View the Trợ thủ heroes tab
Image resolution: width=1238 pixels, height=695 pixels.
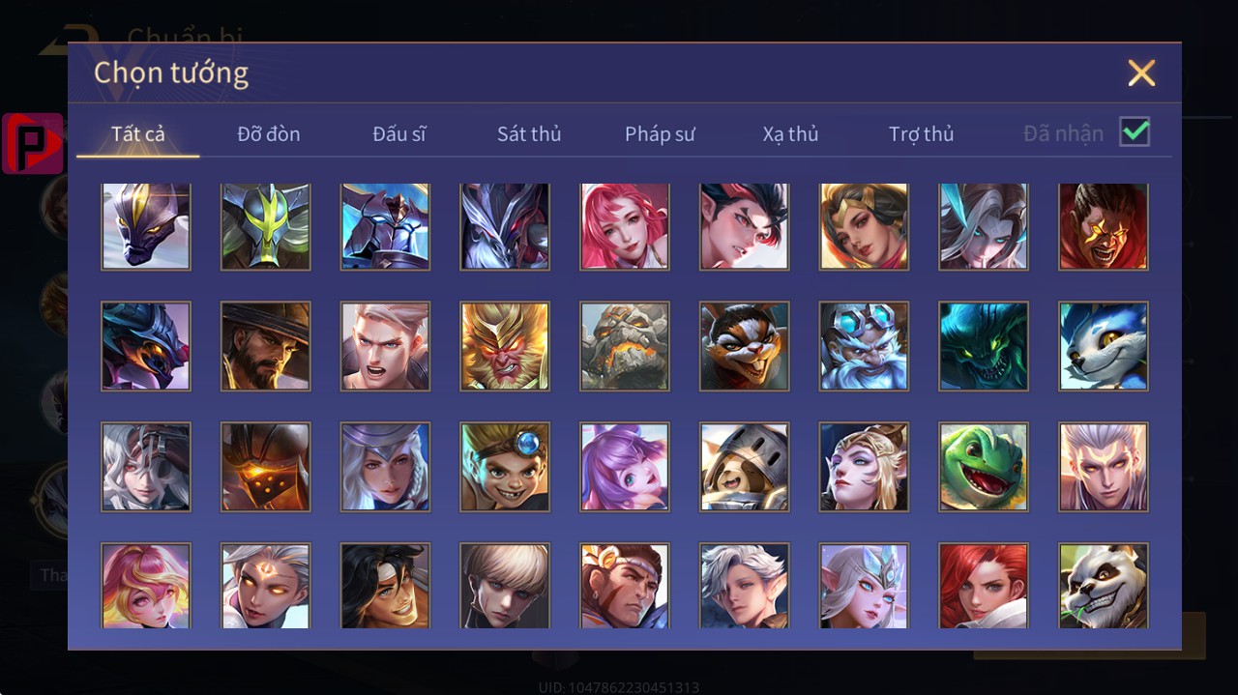click(922, 134)
